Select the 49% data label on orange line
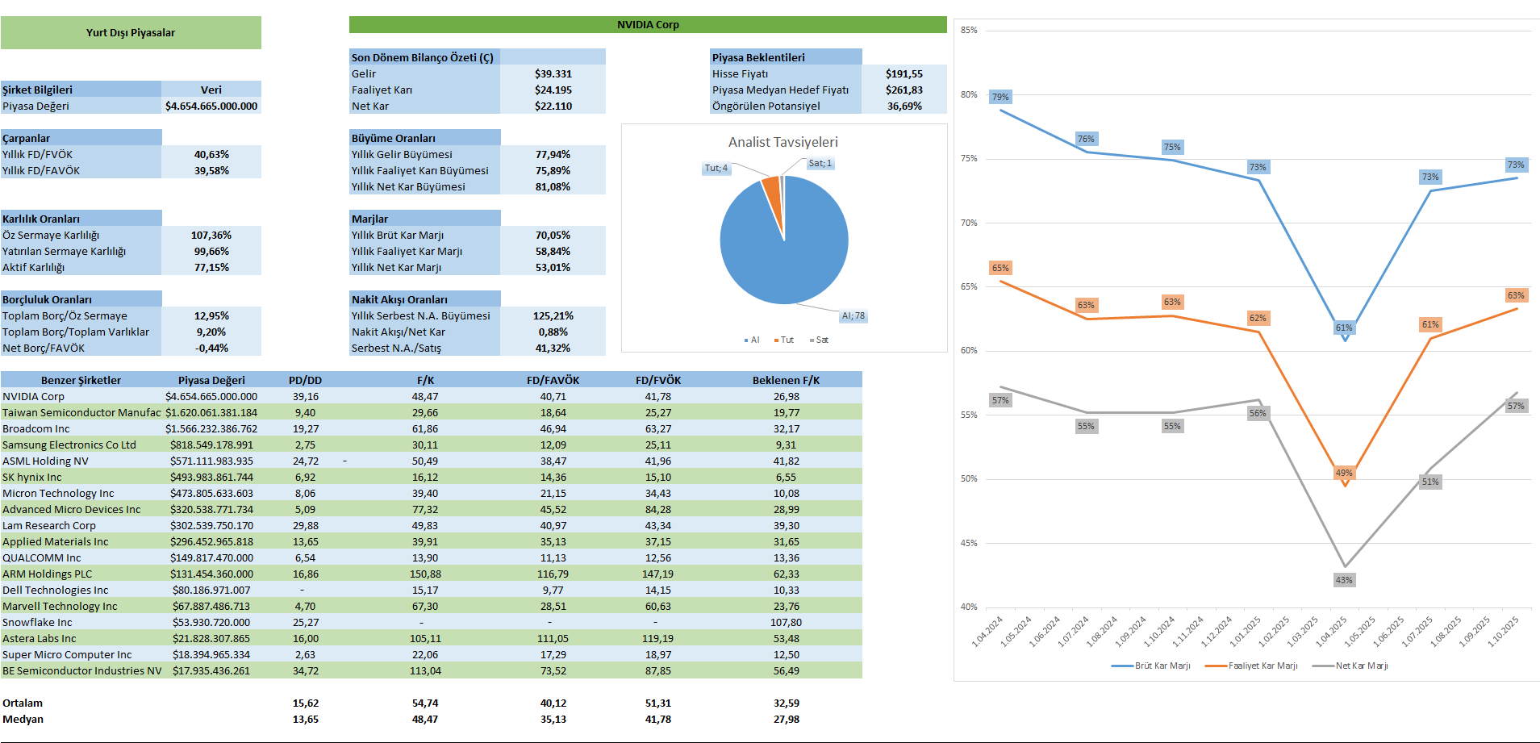1540x743 pixels. (x=1344, y=473)
